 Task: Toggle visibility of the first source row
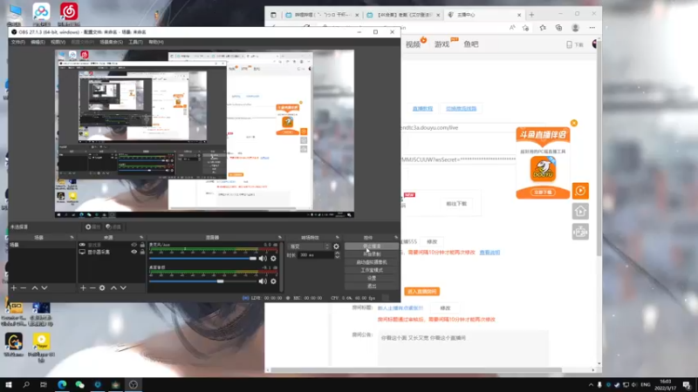click(134, 245)
